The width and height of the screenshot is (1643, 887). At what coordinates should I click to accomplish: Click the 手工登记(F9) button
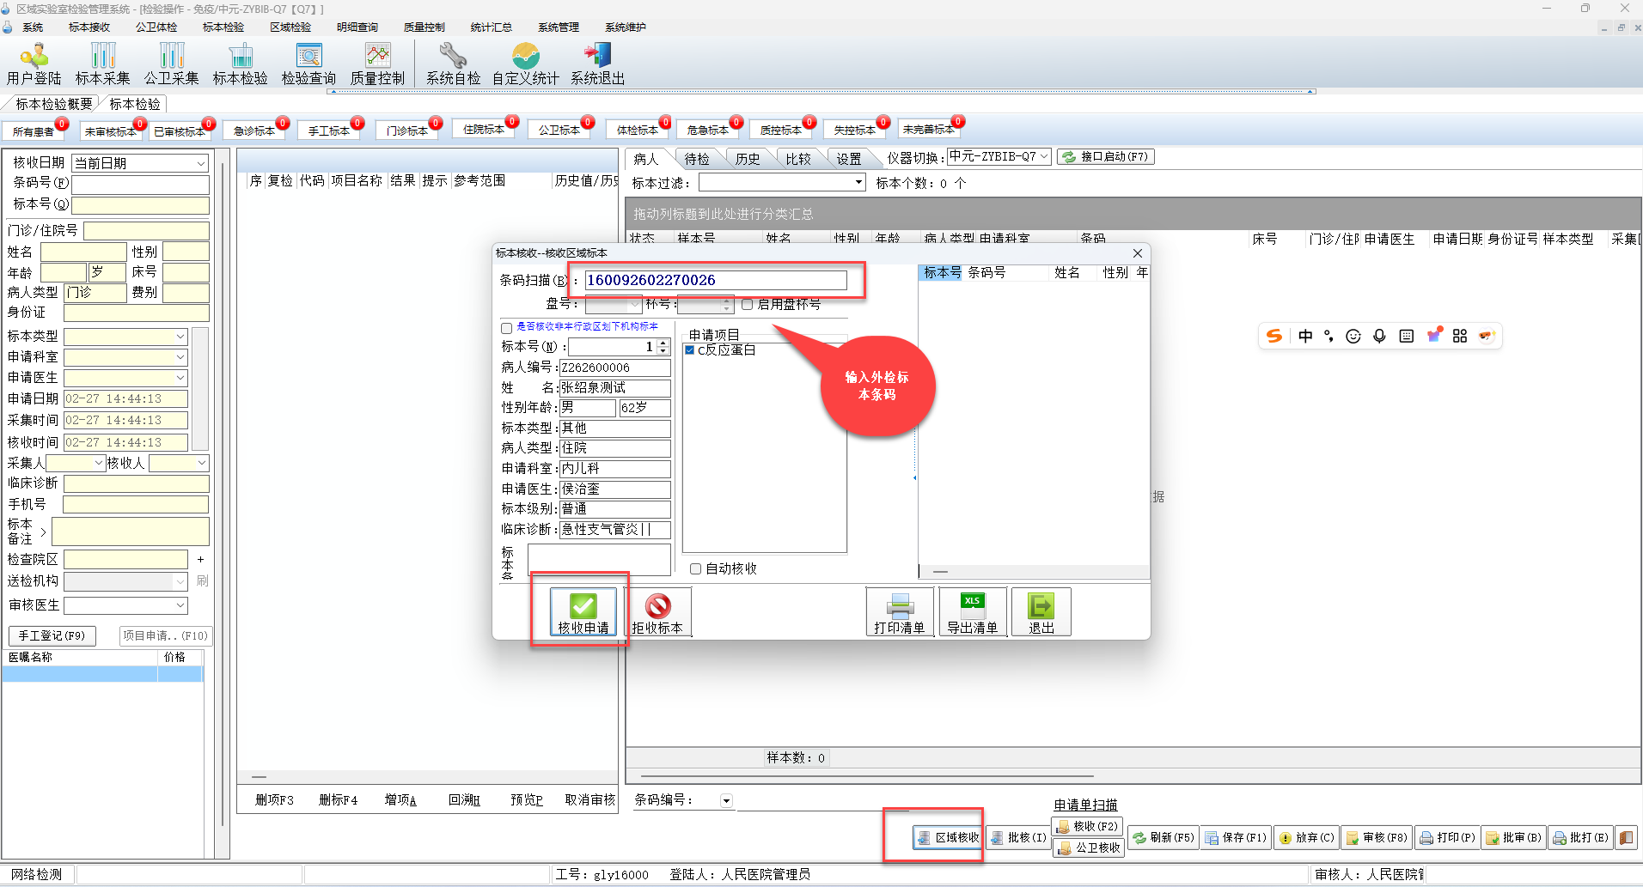point(52,635)
